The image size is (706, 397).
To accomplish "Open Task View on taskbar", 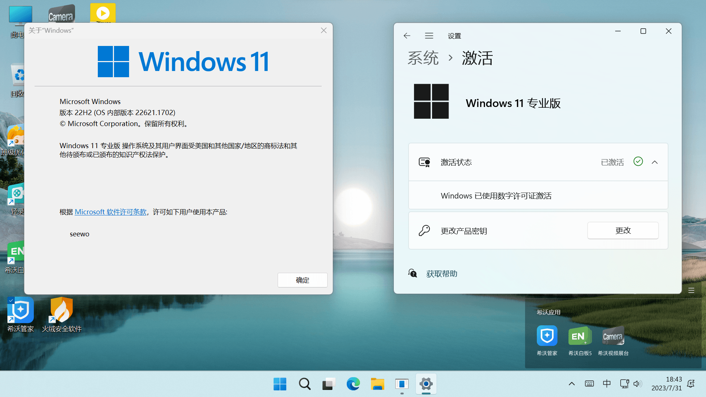I will click(329, 384).
